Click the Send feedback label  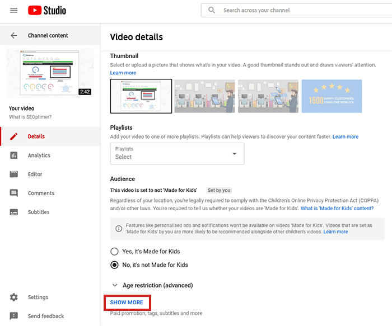click(x=46, y=316)
